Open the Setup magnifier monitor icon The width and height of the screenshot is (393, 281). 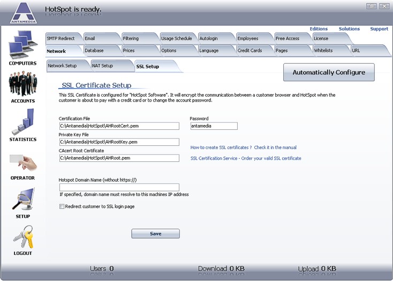(x=23, y=199)
